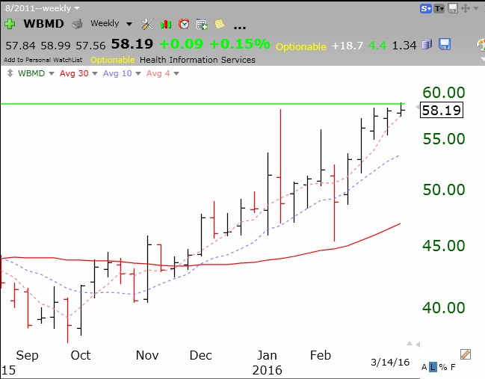The image size is (485, 379).
Task: Click the red-green bar chart indicators icon
Action: click(x=166, y=24)
